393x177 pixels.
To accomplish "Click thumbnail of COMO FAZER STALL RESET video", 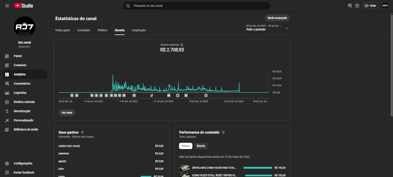I will (x=184, y=175).
